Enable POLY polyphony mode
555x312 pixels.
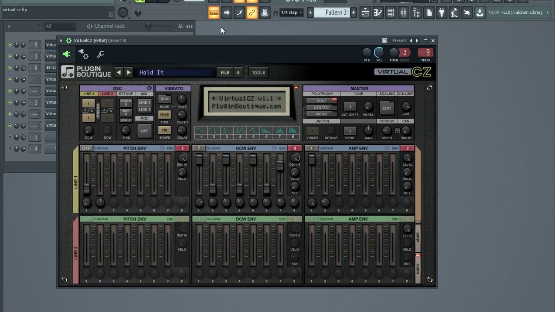(321, 101)
